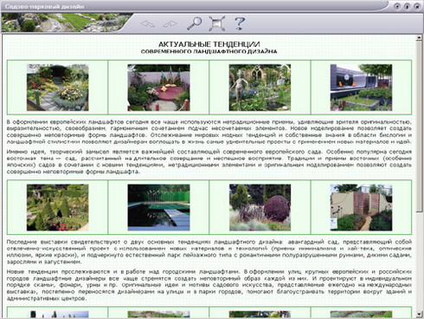424x319 pixels.
Task: Click heading 'АКТУАЛЬНЫЕ ТЕНДЕНЦИИ'
Action: 209,44
